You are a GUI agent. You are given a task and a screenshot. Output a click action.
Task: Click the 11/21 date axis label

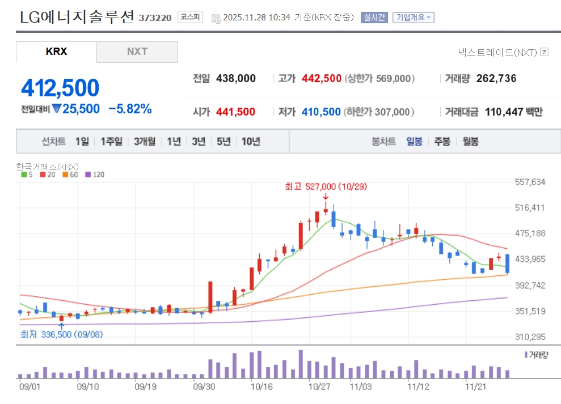tap(475, 386)
